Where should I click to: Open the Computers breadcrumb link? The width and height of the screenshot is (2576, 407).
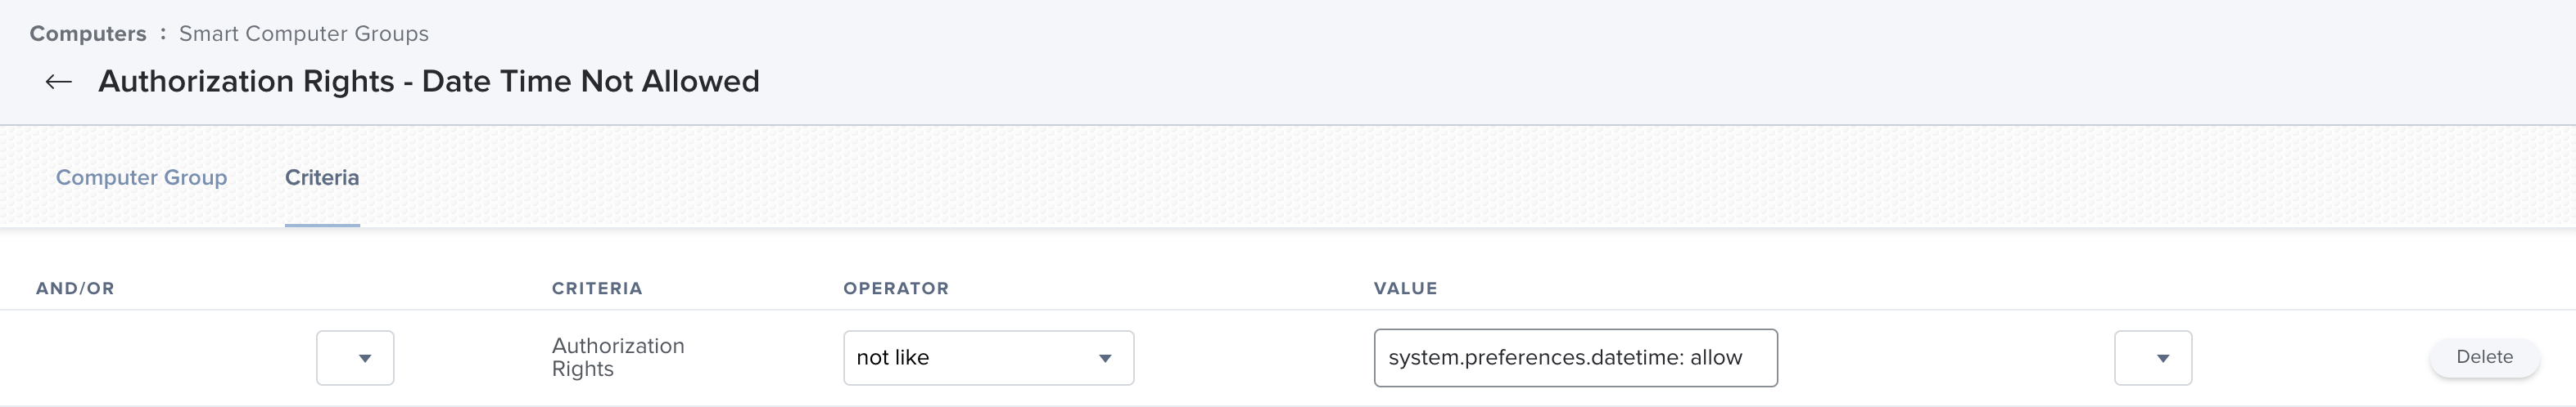click(x=88, y=34)
